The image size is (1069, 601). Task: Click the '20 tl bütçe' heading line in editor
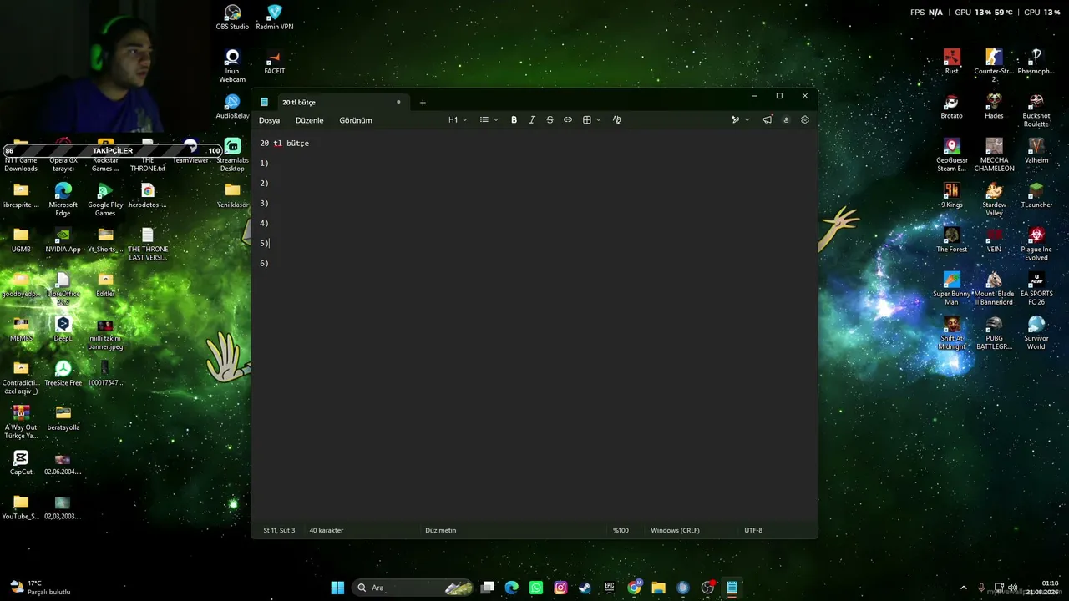(284, 143)
